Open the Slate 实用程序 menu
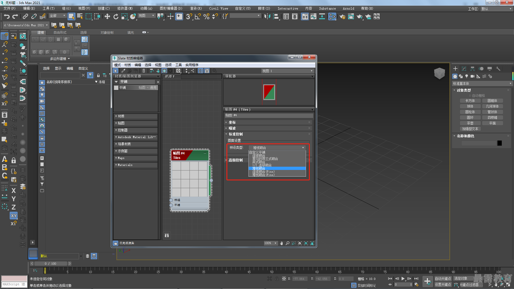Screen dimensions: 514x289 coord(192,65)
